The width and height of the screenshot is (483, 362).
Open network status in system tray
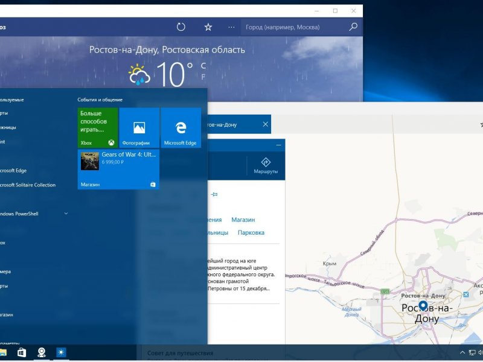[472, 352]
